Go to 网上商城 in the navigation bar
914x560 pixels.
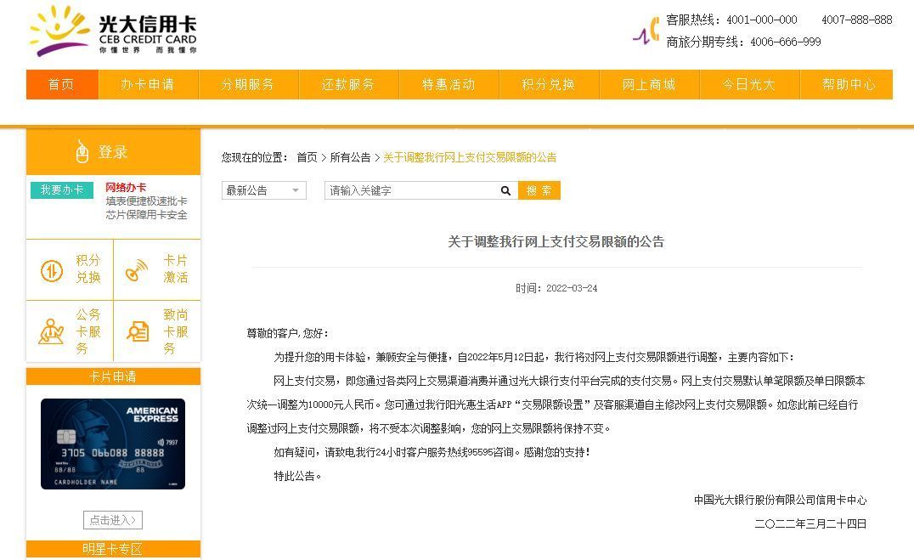(x=649, y=85)
